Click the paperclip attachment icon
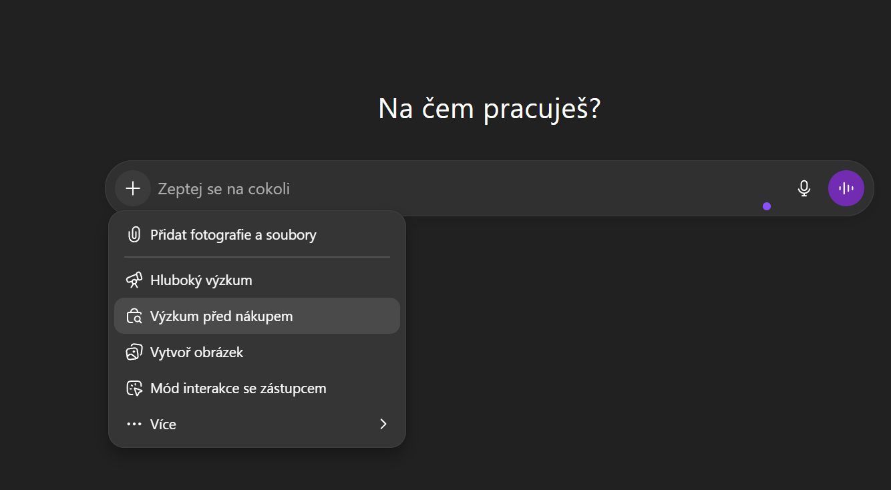 pos(134,234)
